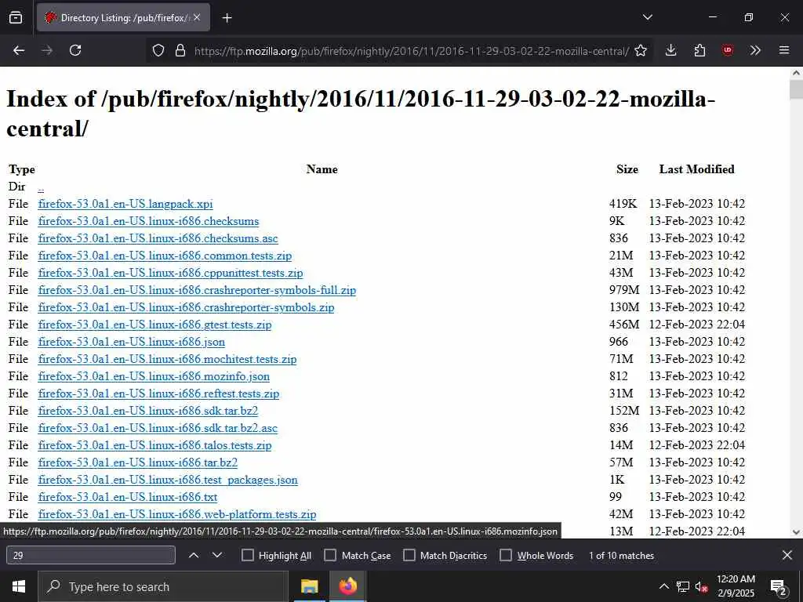Click the 979M size value
The image size is (803, 602).
pos(624,290)
